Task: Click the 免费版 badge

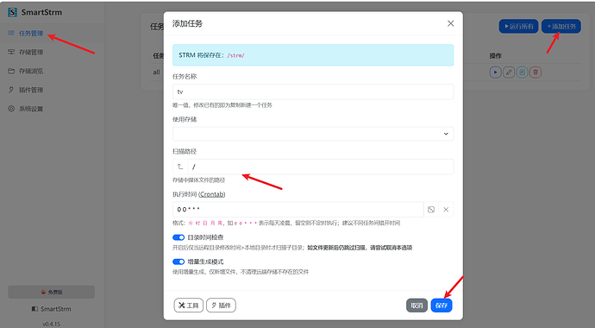Action: [51, 292]
